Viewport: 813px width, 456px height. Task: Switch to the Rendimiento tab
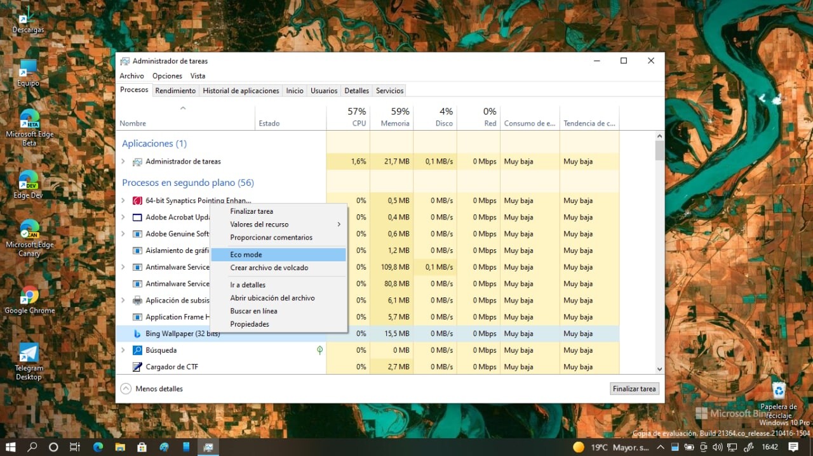pyautogui.click(x=175, y=91)
